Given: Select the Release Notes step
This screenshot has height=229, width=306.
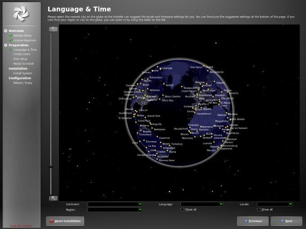Looking at the screenshot, I should pos(22,35).
